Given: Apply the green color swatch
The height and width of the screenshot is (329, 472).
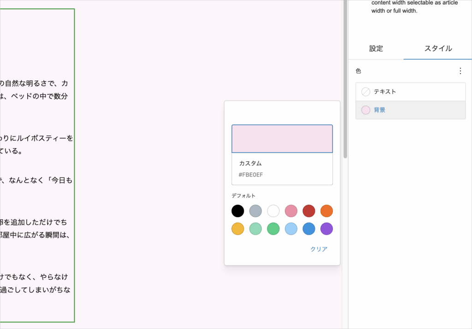Looking at the screenshot, I should pyautogui.click(x=273, y=229).
